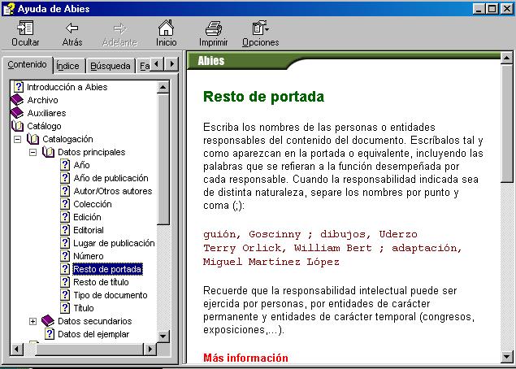Go back with the Atrás button
This screenshot has width=516, height=369.
[x=72, y=33]
